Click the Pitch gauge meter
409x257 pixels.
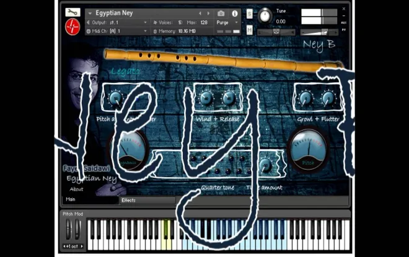307,149
